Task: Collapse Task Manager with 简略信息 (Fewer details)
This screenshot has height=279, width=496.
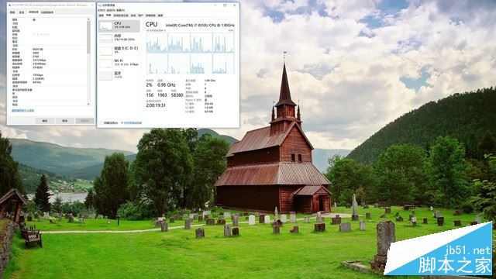Action: coord(109,122)
